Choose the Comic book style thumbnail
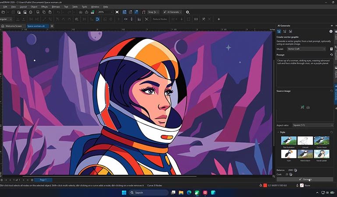Screen dimensions: 337x197 pos(322,141)
